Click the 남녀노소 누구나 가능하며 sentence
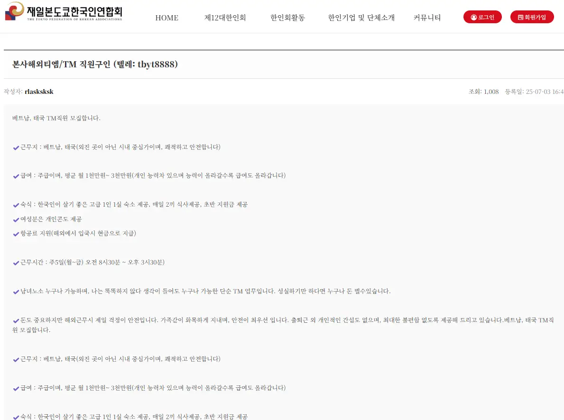564x420 pixels. point(205,291)
